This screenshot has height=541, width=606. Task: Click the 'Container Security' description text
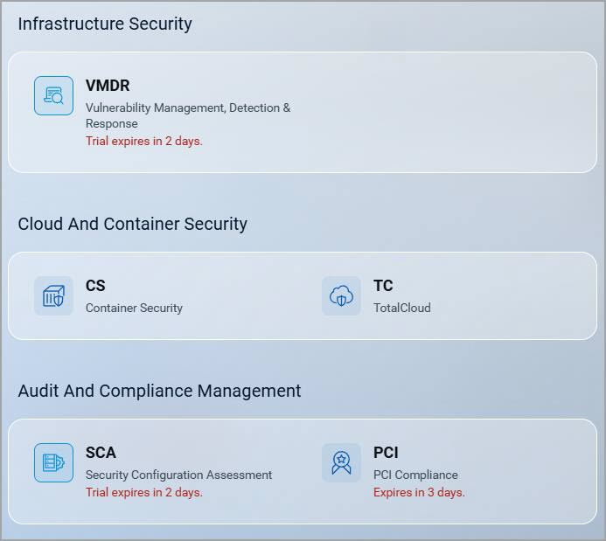pos(134,308)
